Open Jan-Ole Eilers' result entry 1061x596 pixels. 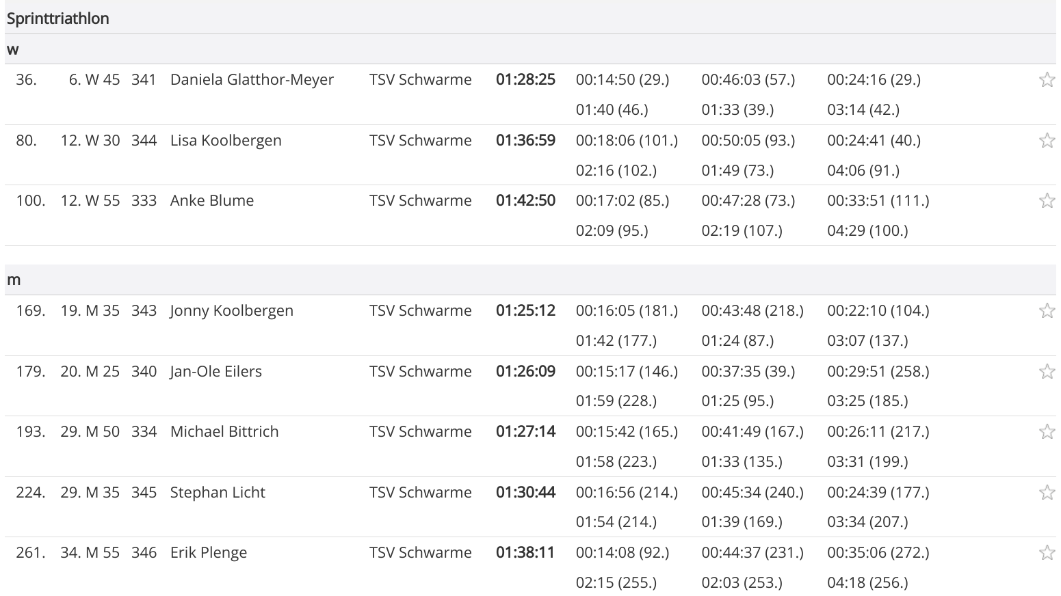tap(215, 372)
